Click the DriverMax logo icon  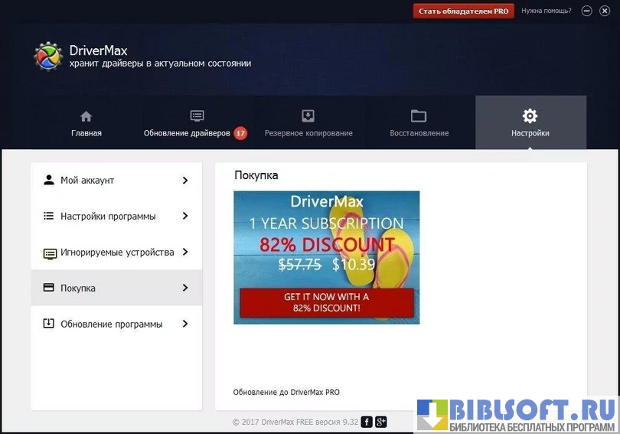48,57
